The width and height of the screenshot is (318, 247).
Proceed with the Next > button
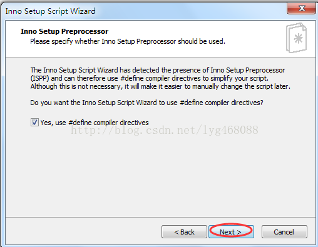click(231, 231)
